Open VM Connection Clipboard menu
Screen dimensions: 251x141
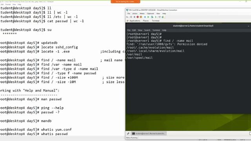(151, 14)
